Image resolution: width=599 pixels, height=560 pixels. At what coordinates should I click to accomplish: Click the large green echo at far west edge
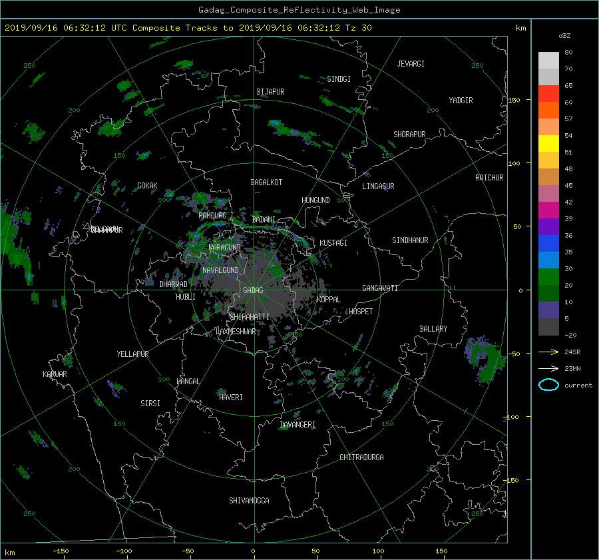click(15, 244)
